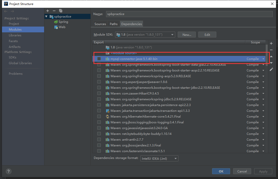This screenshot has width=278, height=179.
Task: Open scope dropdown for spring-boot-starter-aop
Action: pyautogui.click(x=263, y=70)
